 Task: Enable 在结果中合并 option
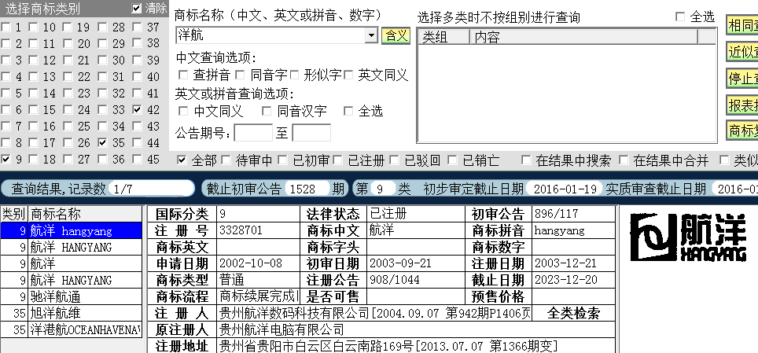(624, 160)
